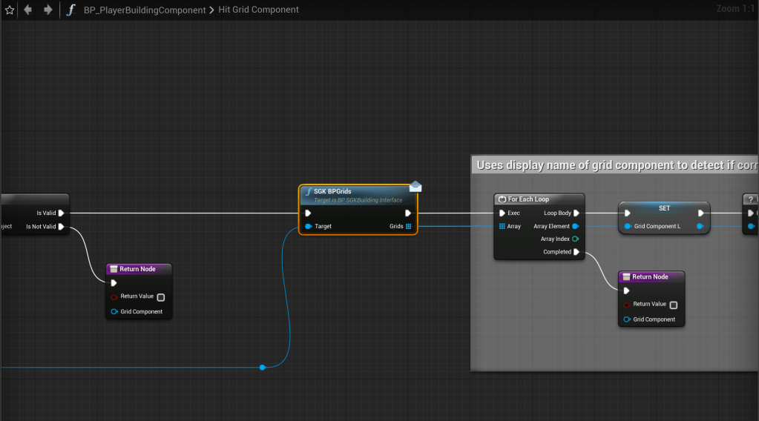Tick Return Value checkbox under Is Not Valid branch
This screenshot has height=421, width=759.
coord(161,296)
